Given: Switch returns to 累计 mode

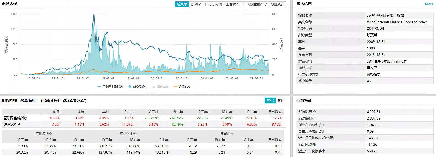Looking at the screenshot, I should [281, 100].
